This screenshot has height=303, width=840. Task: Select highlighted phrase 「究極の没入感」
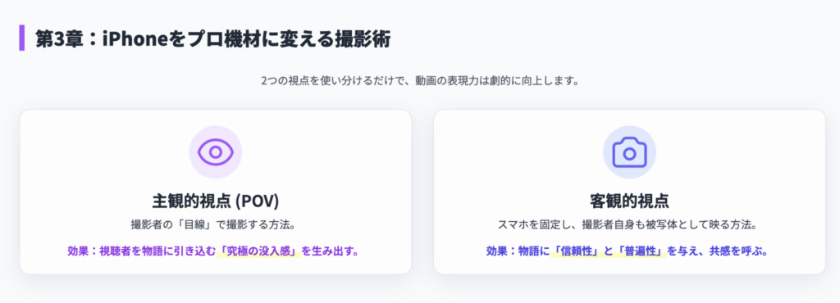pyautogui.click(x=258, y=251)
